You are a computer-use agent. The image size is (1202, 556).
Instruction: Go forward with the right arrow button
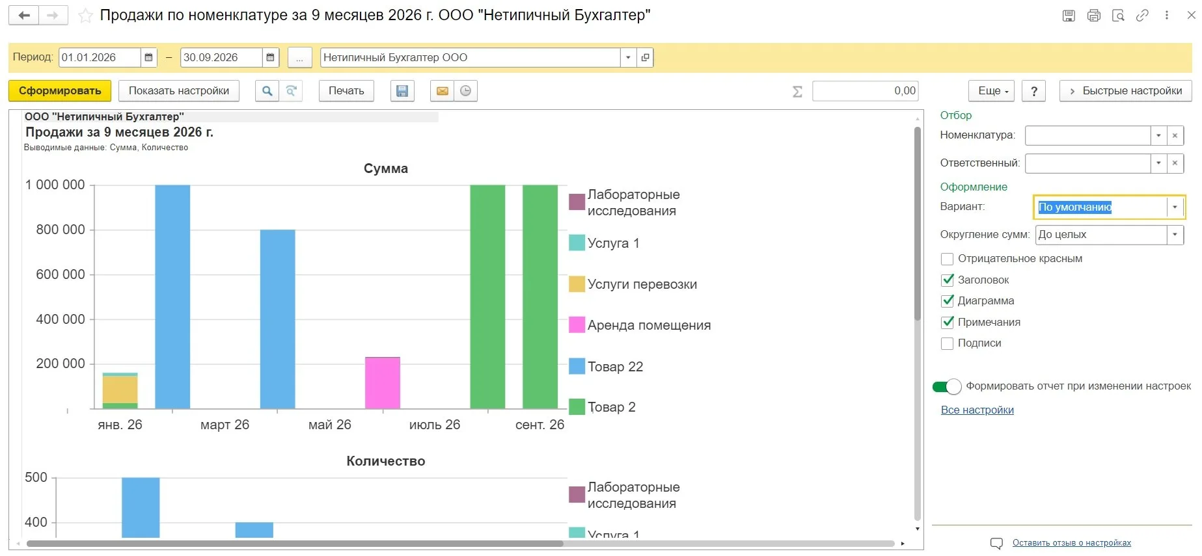point(53,15)
